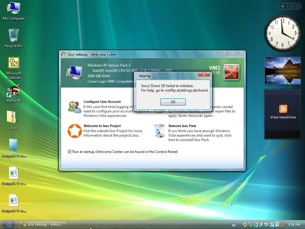
Task: Click the recycle bin Remove Isso Pack icon
Action: click(160, 131)
